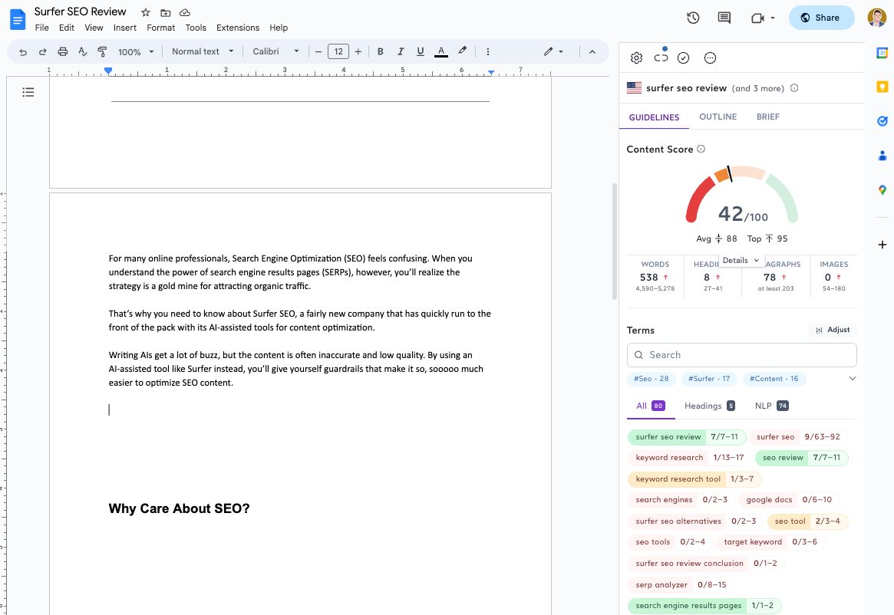894x615 pixels.
Task: Select the paint format tool
Action: [103, 51]
